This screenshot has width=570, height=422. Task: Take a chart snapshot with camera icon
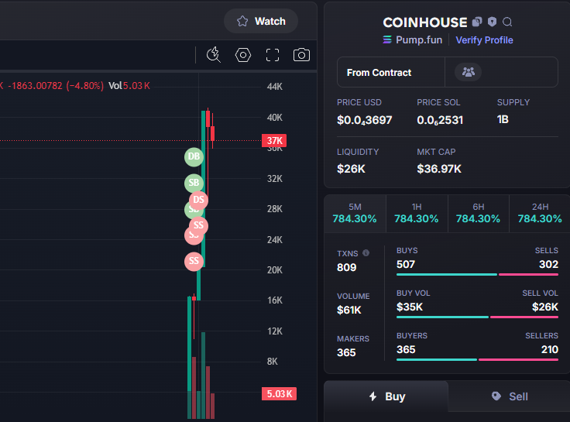pyautogui.click(x=301, y=55)
